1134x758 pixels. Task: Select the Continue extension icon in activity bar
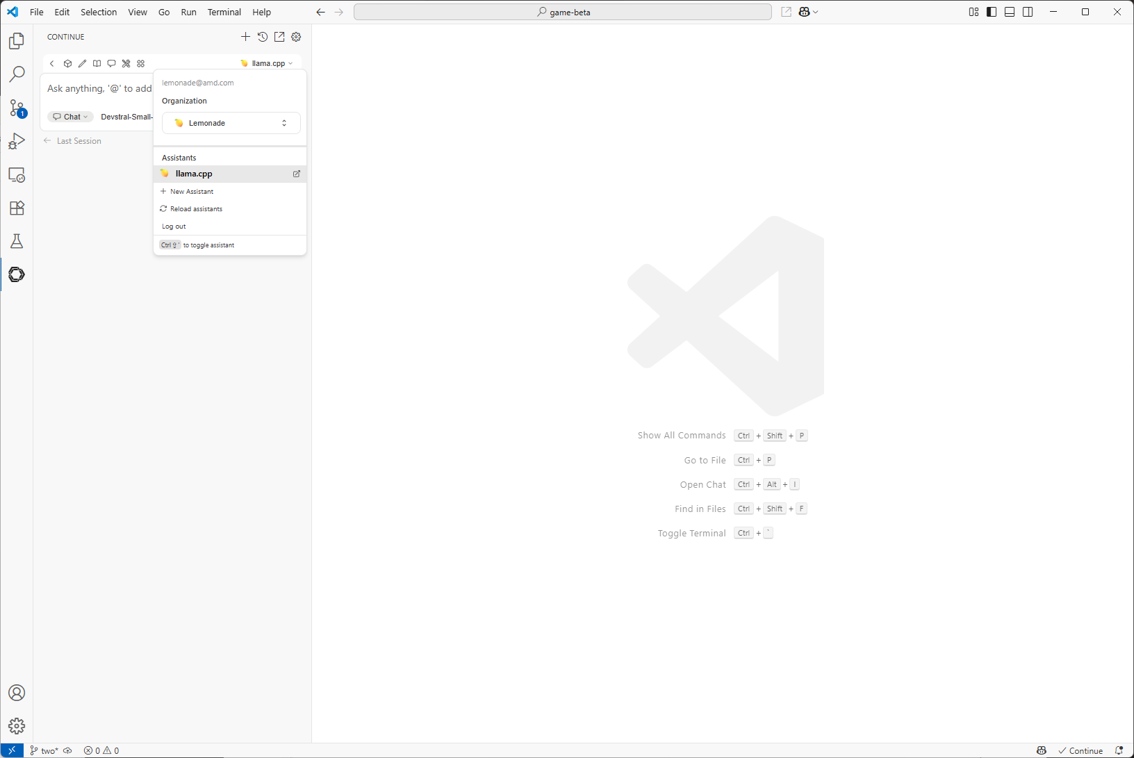[17, 274]
